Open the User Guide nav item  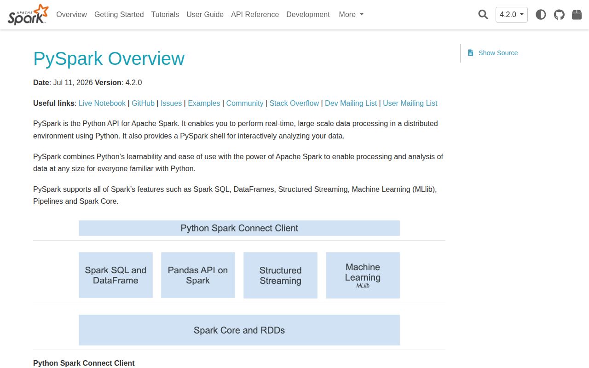[205, 14]
